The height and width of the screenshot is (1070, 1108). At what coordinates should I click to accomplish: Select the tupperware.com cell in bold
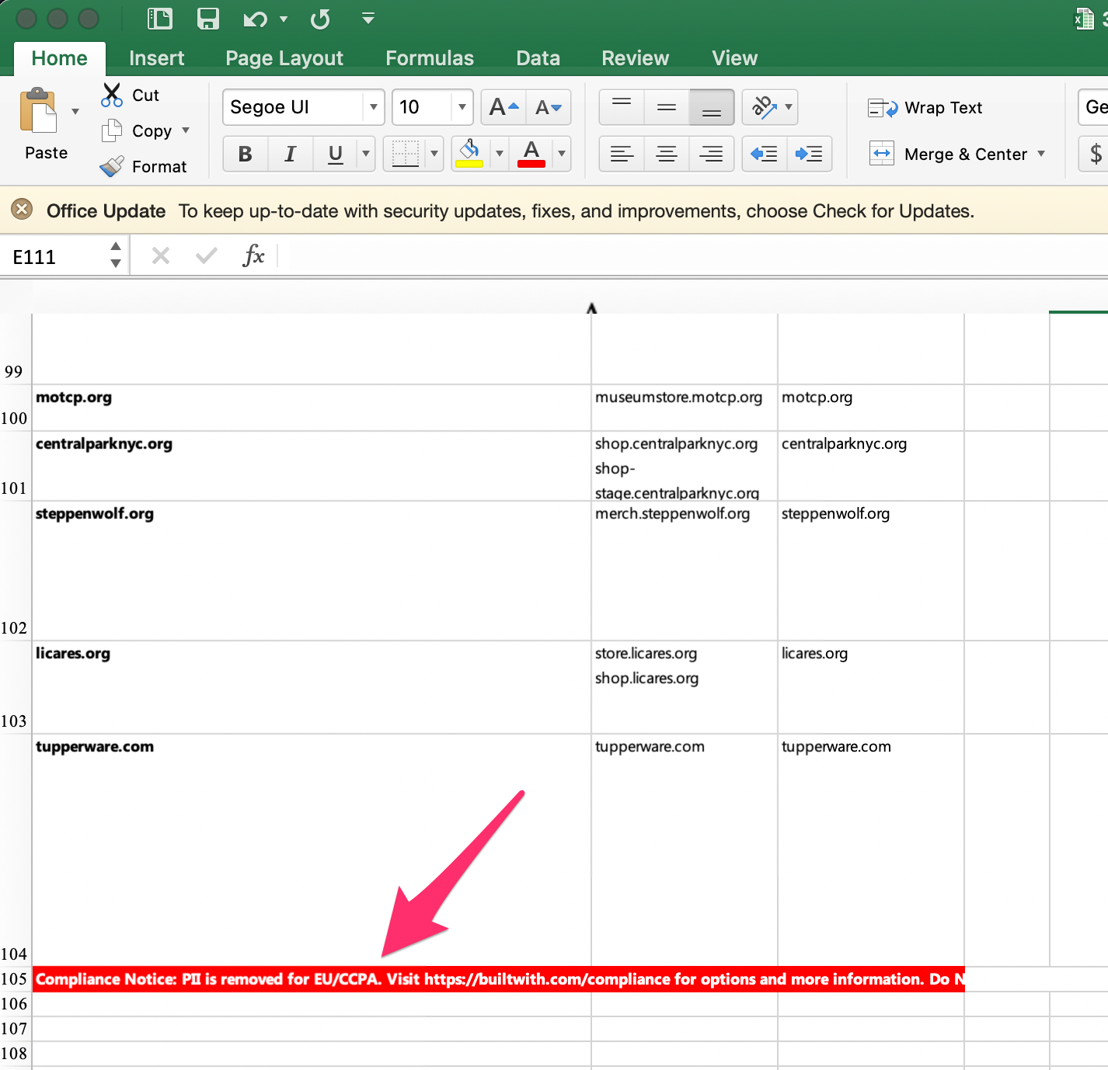[95, 746]
